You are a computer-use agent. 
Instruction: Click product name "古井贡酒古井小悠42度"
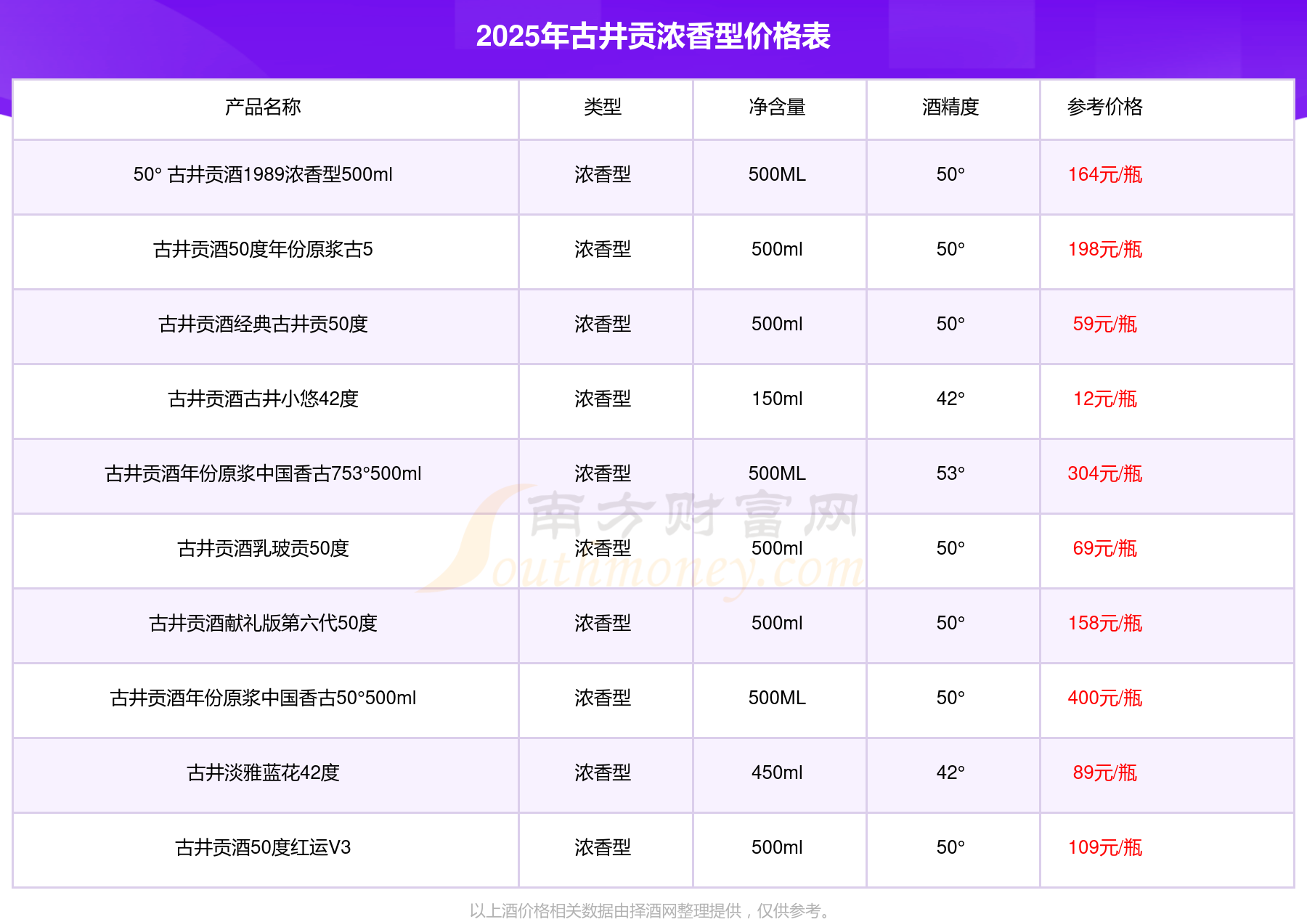pos(263,399)
